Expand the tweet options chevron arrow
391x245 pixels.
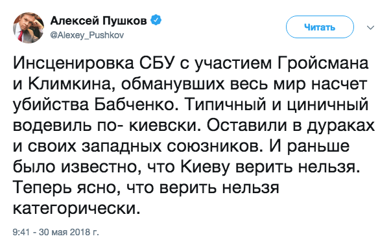(370, 27)
